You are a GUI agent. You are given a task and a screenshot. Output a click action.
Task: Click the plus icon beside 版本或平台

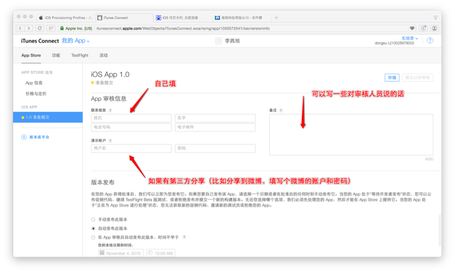pyautogui.click(x=24, y=137)
